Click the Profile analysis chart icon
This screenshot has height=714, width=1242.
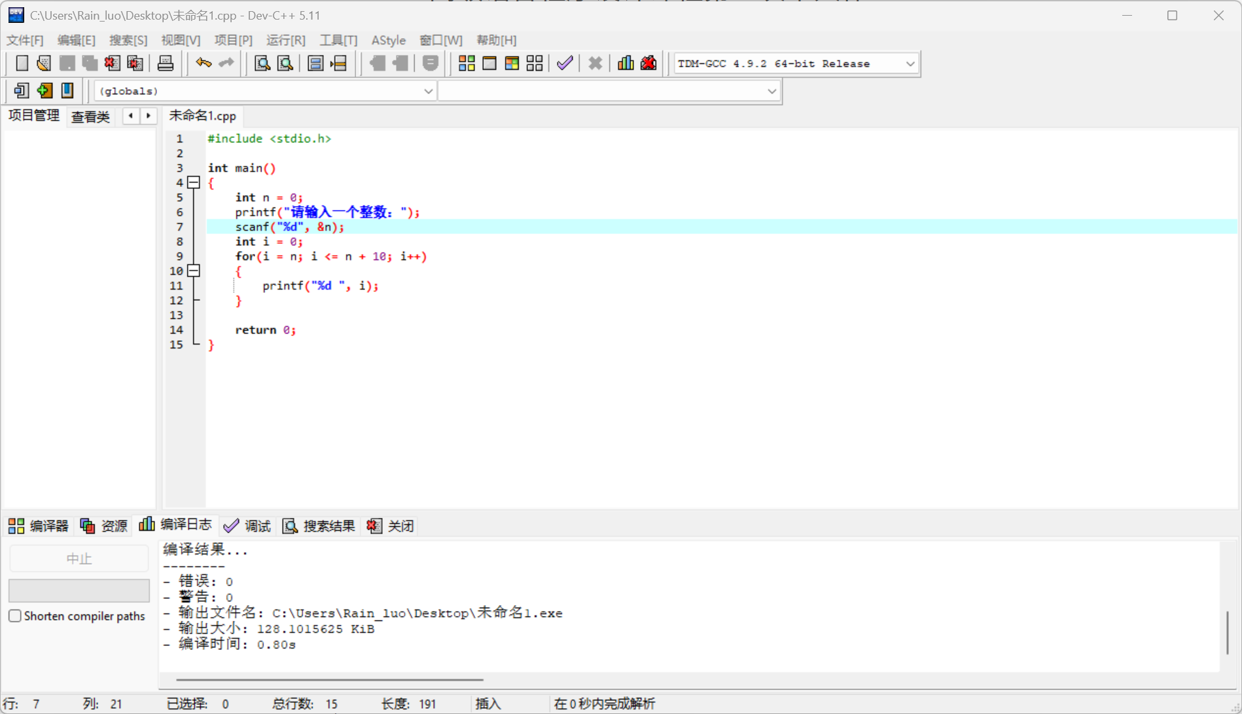tap(626, 63)
